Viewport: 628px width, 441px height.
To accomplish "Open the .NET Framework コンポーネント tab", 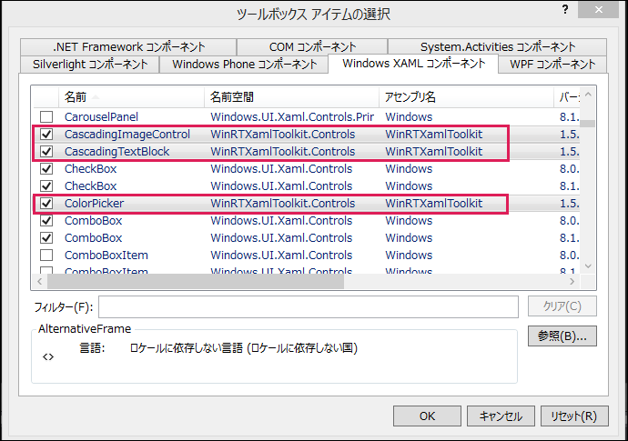I will 128,47.
